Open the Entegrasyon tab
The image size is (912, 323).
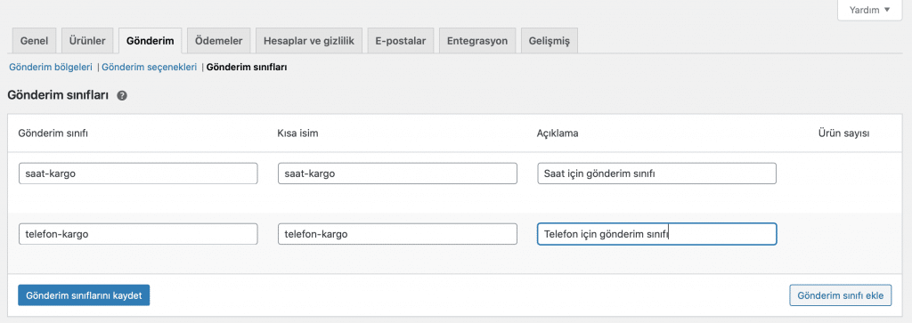(477, 41)
